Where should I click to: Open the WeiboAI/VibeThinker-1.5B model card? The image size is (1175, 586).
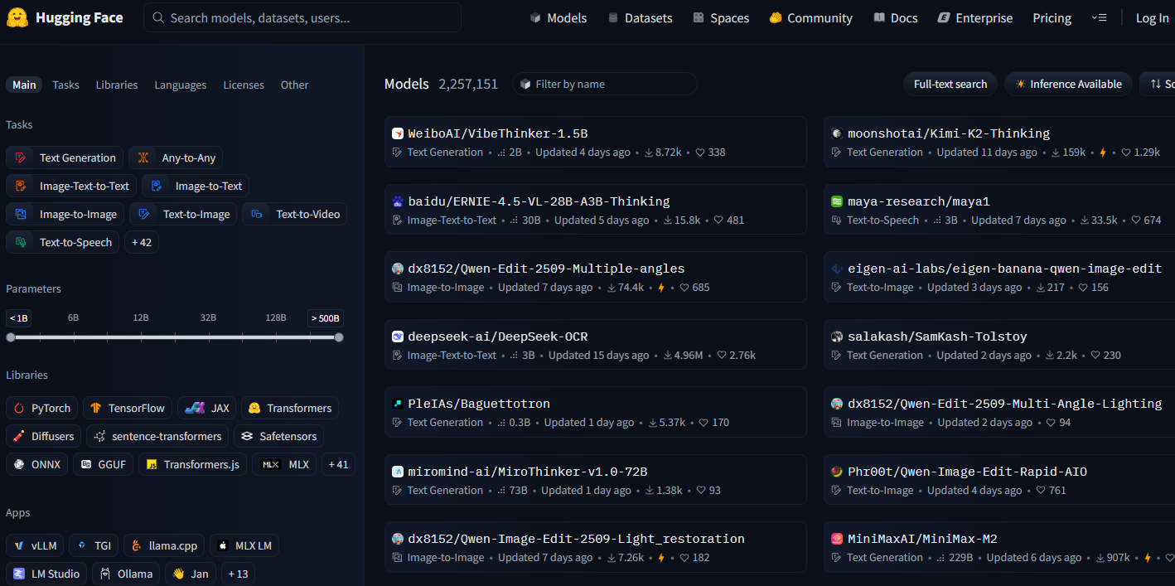(595, 142)
